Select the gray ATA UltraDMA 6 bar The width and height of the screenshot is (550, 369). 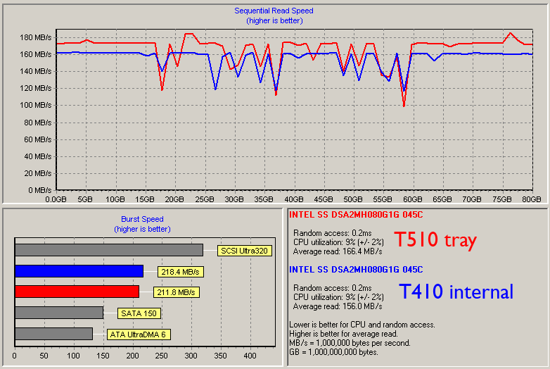click(x=54, y=334)
